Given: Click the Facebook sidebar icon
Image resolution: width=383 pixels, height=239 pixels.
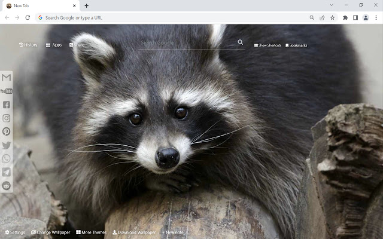Looking at the screenshot, I should click(x=6, y=105).
